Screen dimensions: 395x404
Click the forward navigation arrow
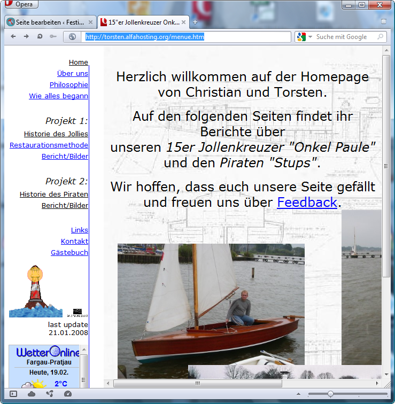tap(26, 37)
